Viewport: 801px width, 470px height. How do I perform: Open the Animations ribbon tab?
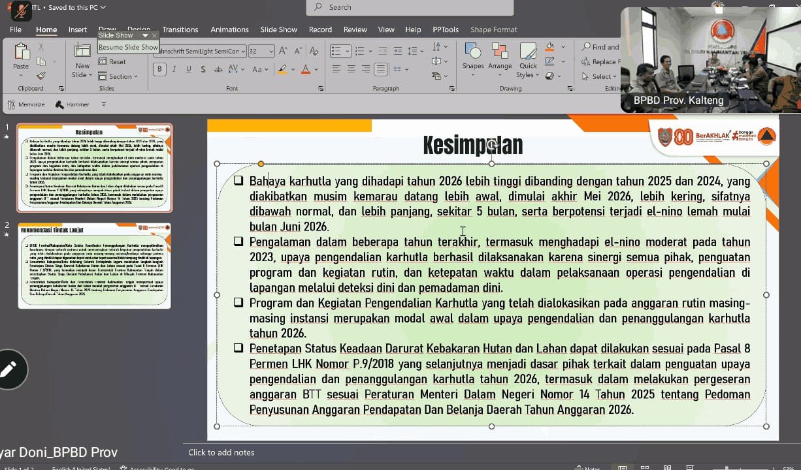tap(229, 29)
